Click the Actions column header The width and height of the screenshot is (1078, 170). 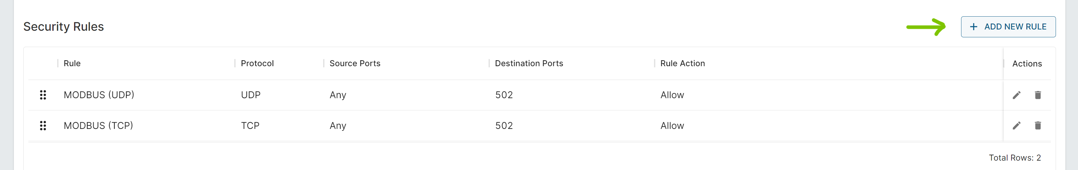click(1027, 64)
